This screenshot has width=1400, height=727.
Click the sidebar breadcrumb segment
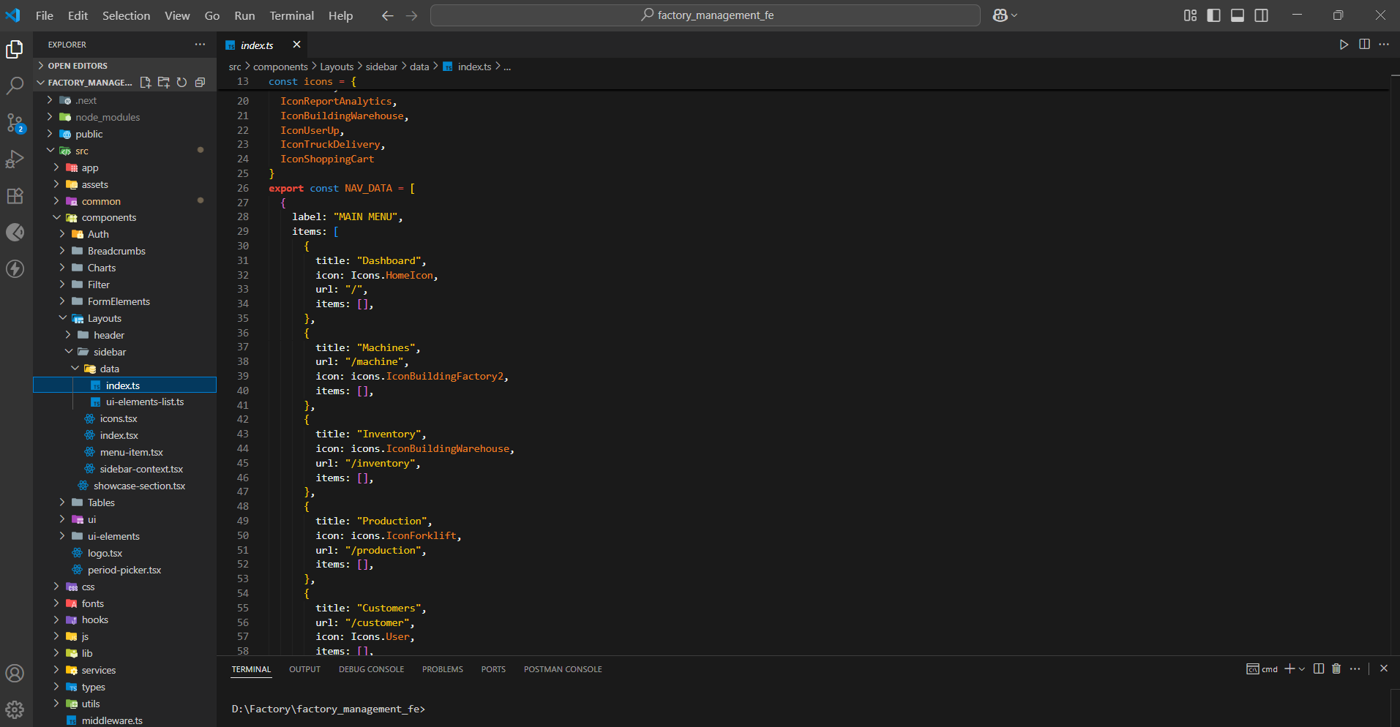click(x=381, y=67)
